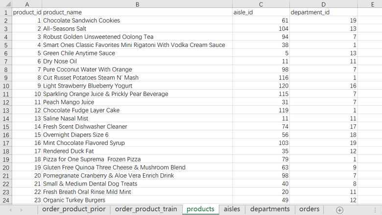Select row 13 header
Viewport: 382px width, 215px height.
point(6,110)
